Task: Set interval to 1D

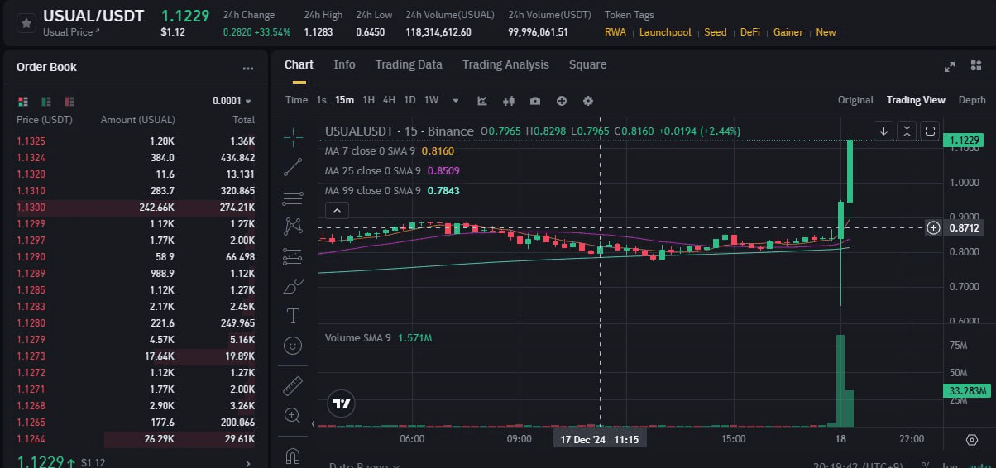Action: pos(409,100)
